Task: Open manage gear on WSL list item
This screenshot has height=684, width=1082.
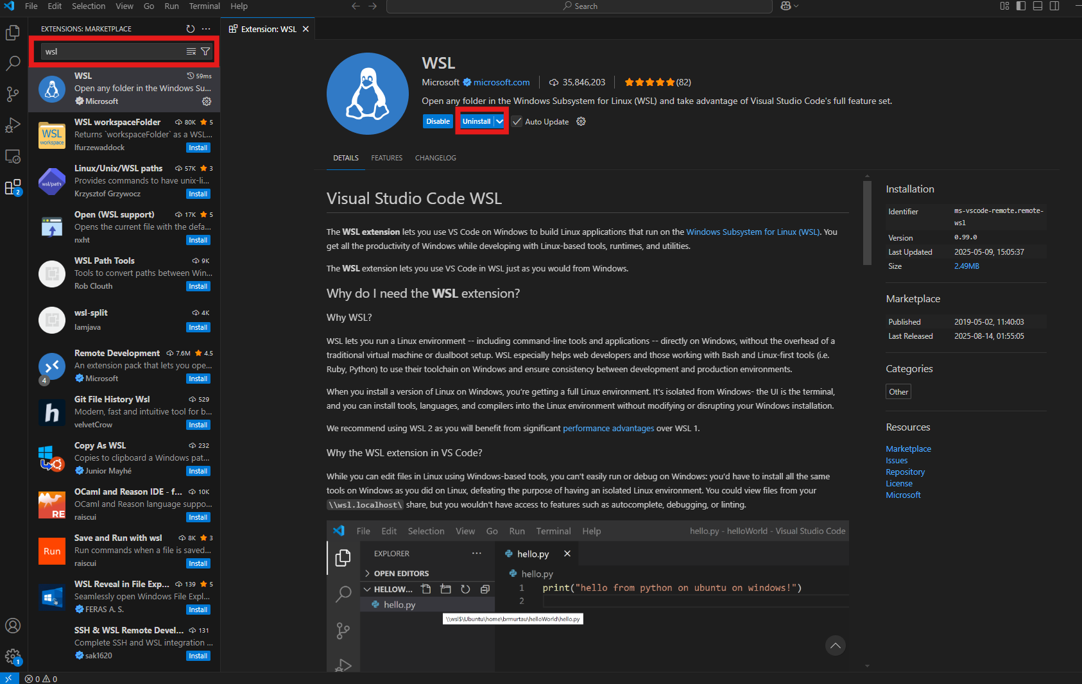Action: [207, 101]
